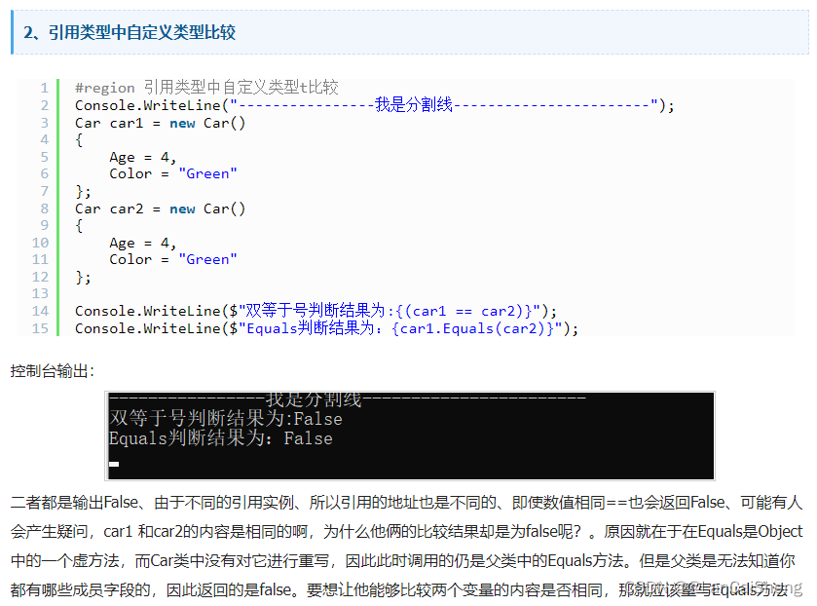Select the "Green" string on line 6
The width and height of the screenshot is (817, 606).
click(x=207, y=173)
